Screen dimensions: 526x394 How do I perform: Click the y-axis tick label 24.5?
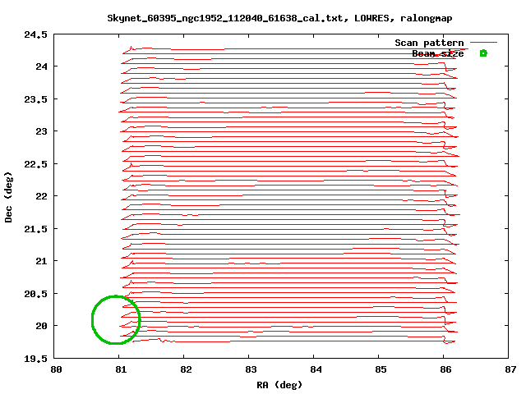35,34
